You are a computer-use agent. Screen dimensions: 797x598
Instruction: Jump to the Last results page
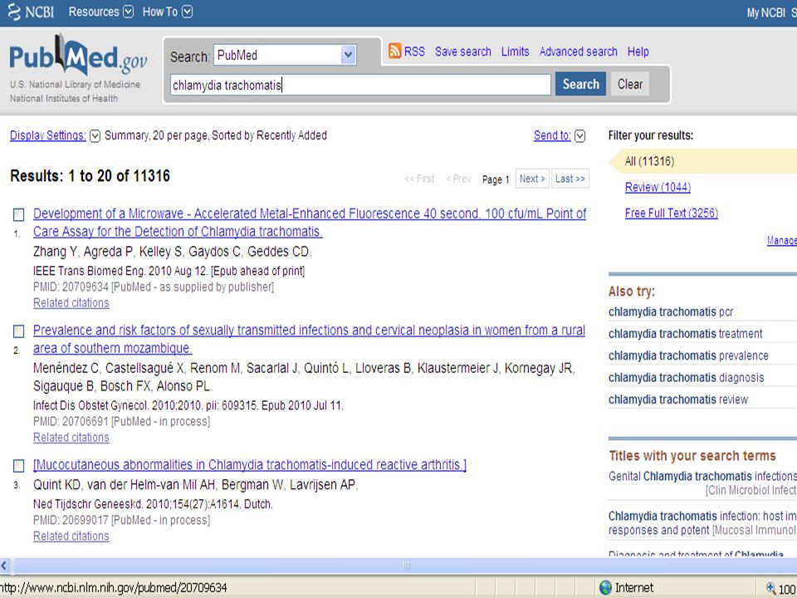click(570, 179)
